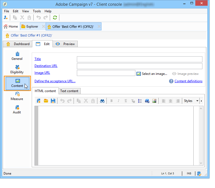Viewport: 215px width, 188px height.
Task: Click the redo arrow in the main toolbar
Action: point(46,17)
